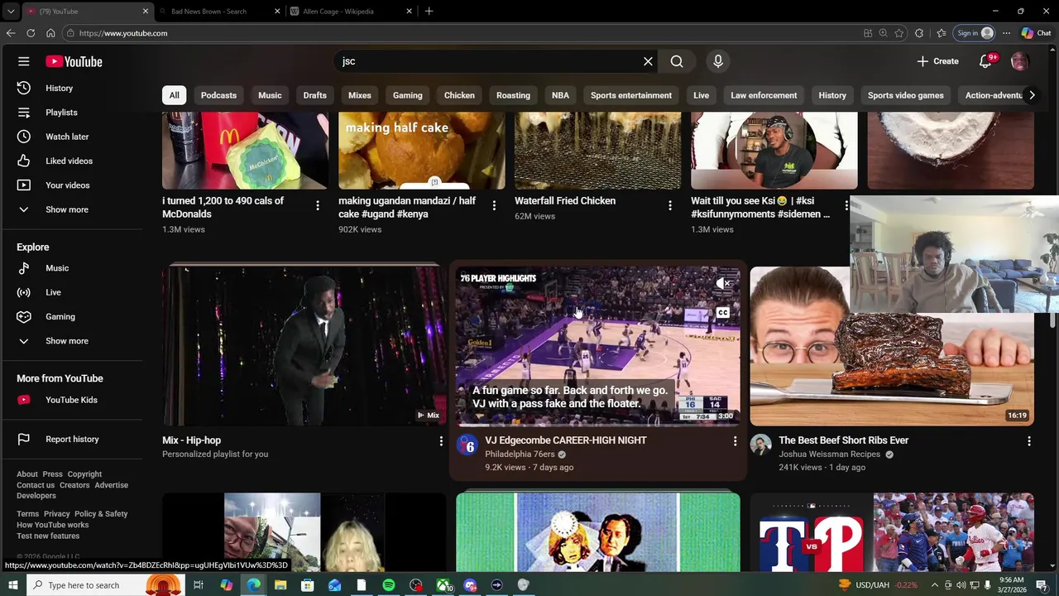Open options for Waterfall Fried Chicken short
The image size is (1059, 596).
(x=670, y=205)
